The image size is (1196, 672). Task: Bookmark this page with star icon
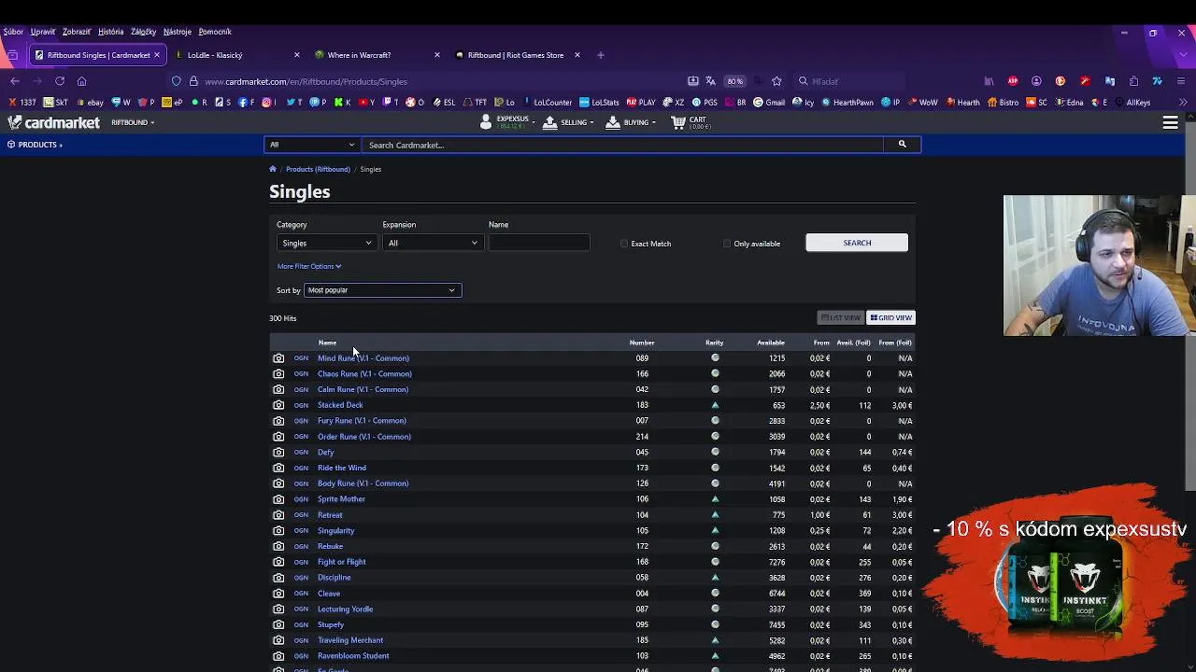pyautogui.click(x=776, y=81)
